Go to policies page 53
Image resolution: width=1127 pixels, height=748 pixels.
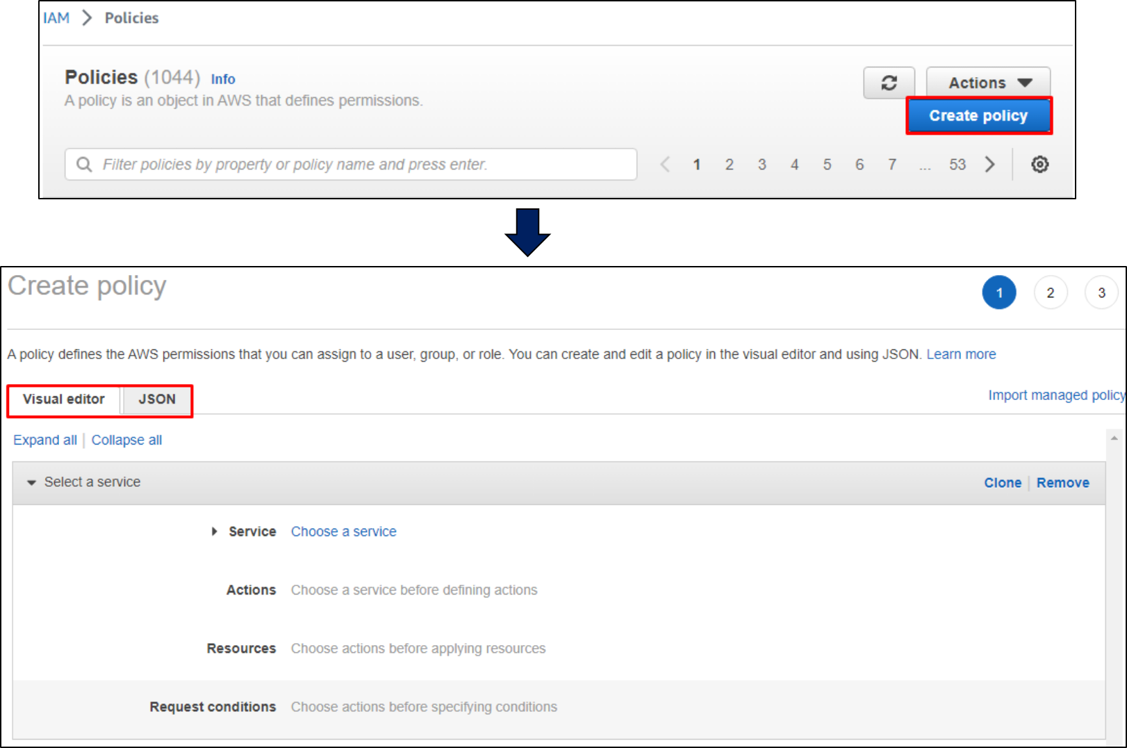click(957, 165)
